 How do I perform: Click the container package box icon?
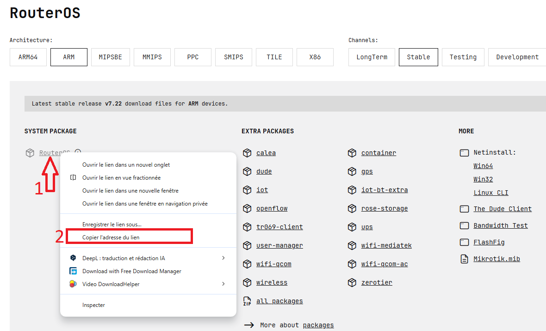[352, 153]
